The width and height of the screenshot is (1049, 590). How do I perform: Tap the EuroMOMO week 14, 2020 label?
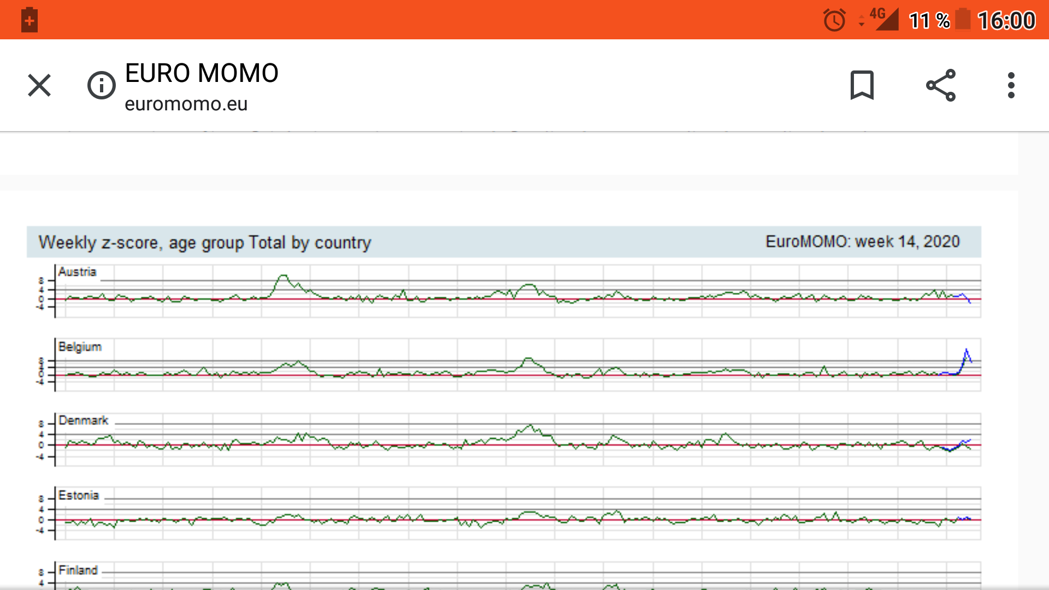[x=862, y=241]
